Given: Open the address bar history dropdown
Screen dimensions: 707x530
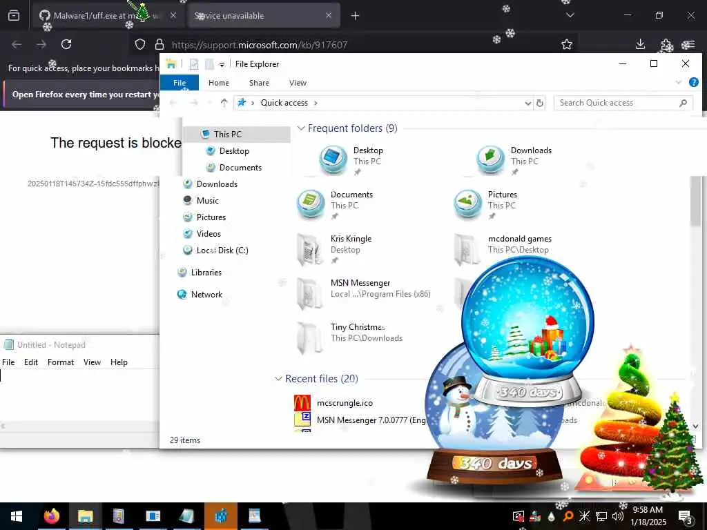Looking at the screenshot, I should (527, 104).
